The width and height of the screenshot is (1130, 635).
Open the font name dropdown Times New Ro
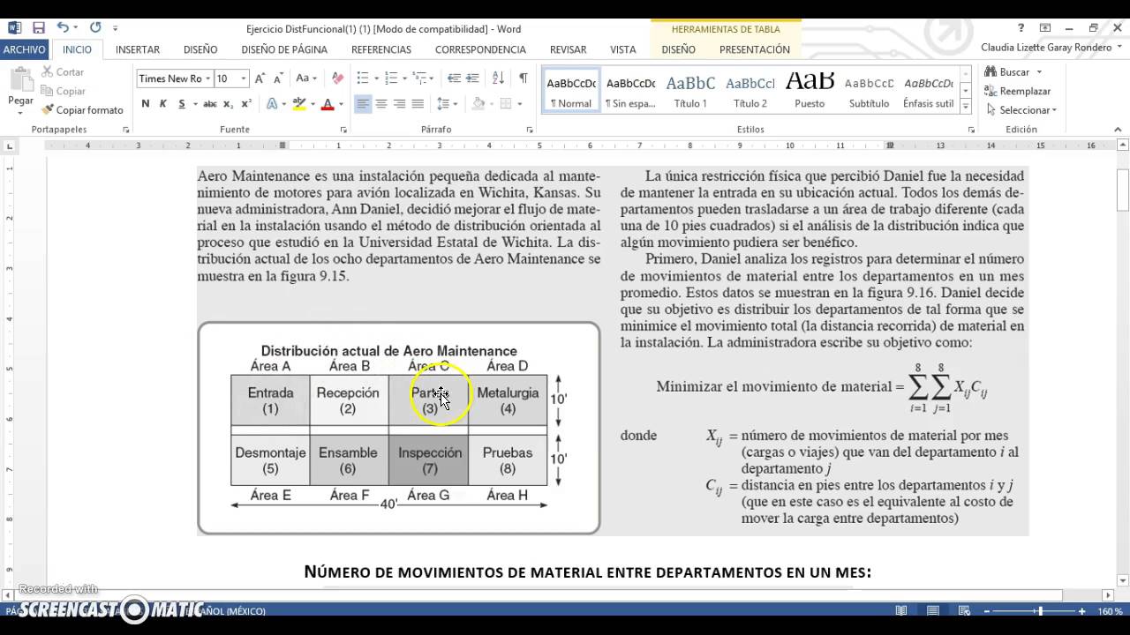click(x=208, y=78)
